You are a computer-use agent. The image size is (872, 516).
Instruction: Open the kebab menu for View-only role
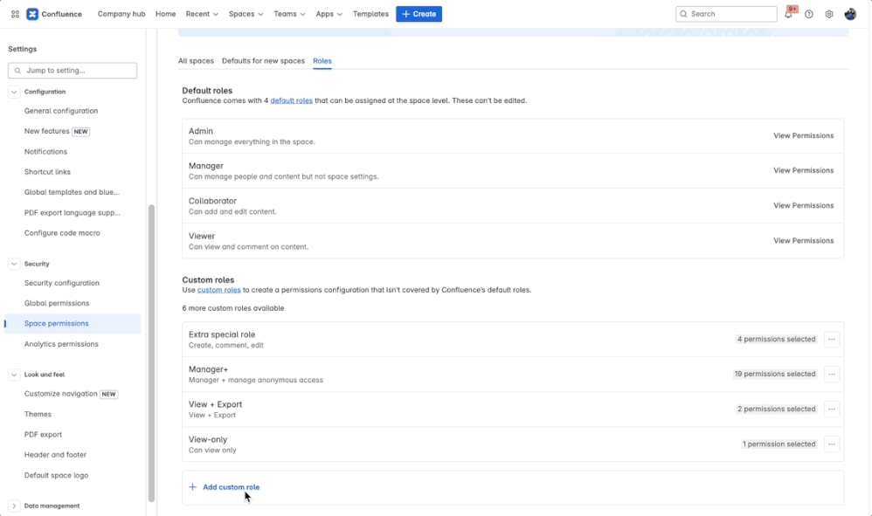tap(831, 444)
